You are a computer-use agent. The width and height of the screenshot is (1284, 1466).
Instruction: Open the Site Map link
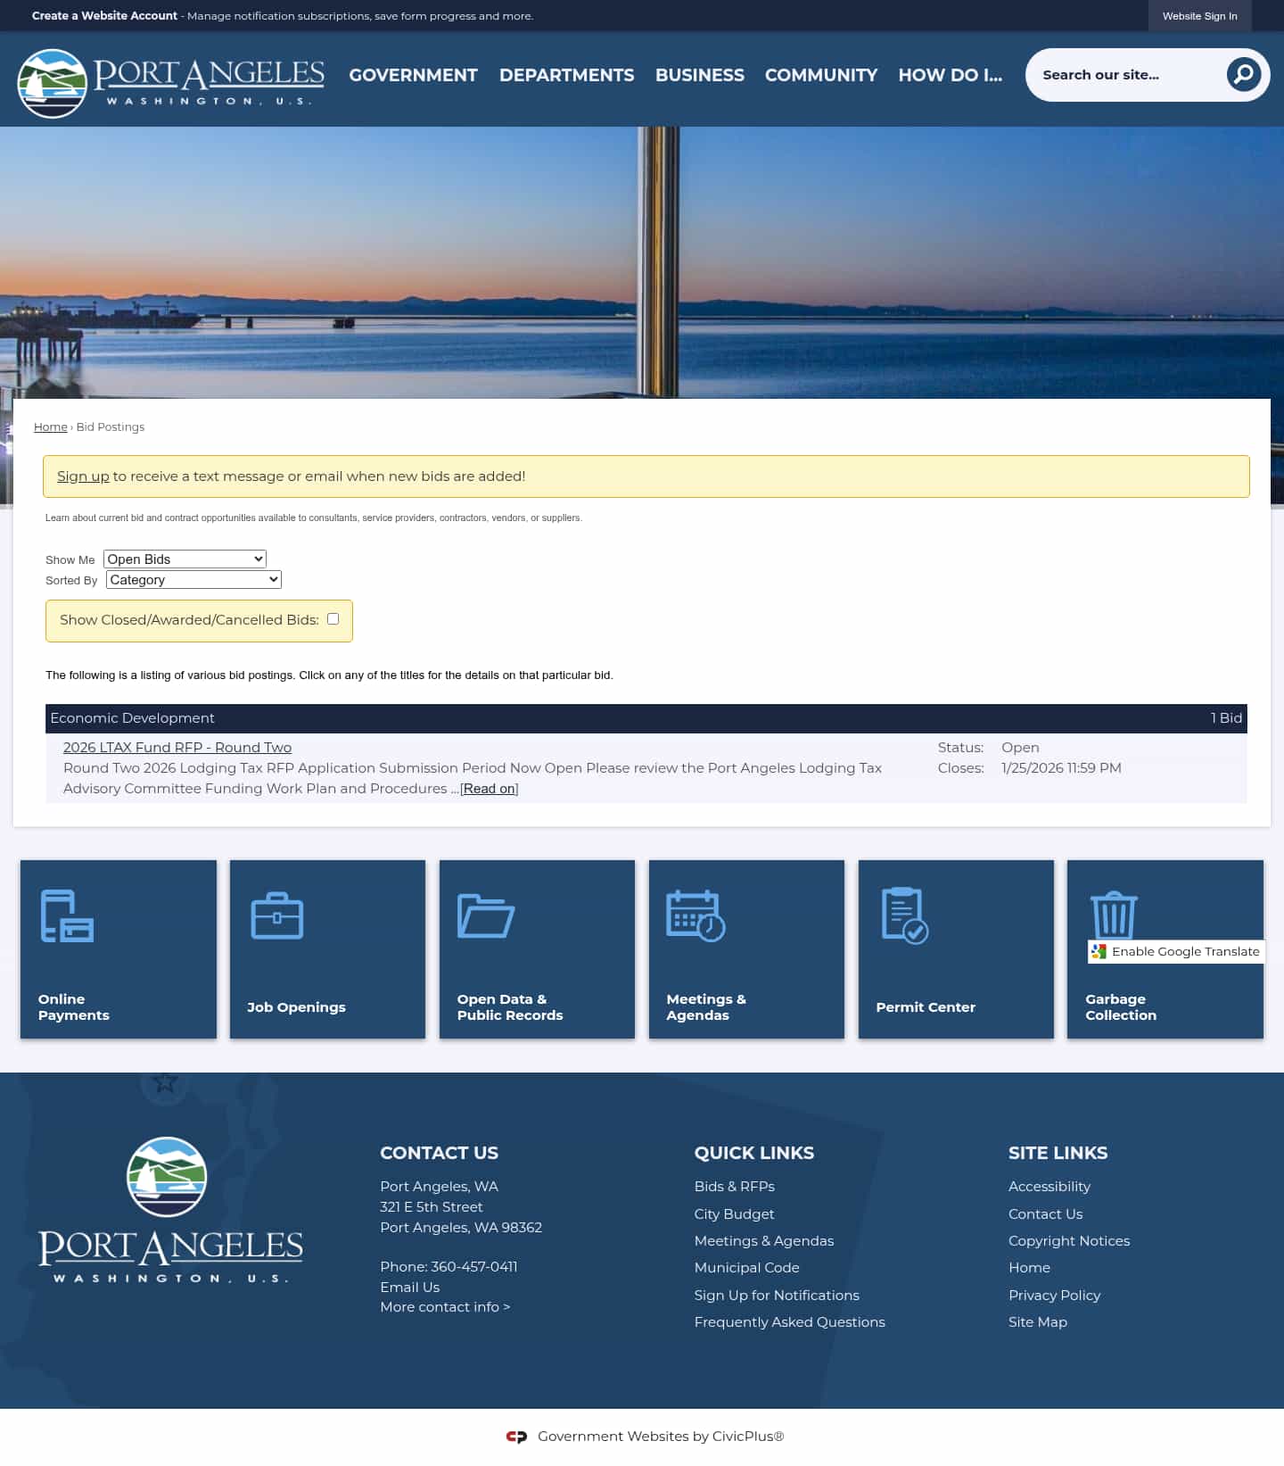[x=1037, y=1322]
